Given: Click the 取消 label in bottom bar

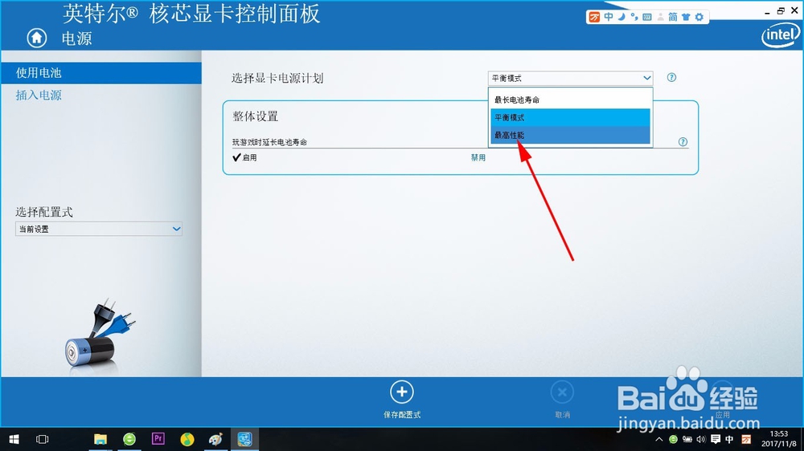Looking at the screenshot, I should [x=563, y=415].
